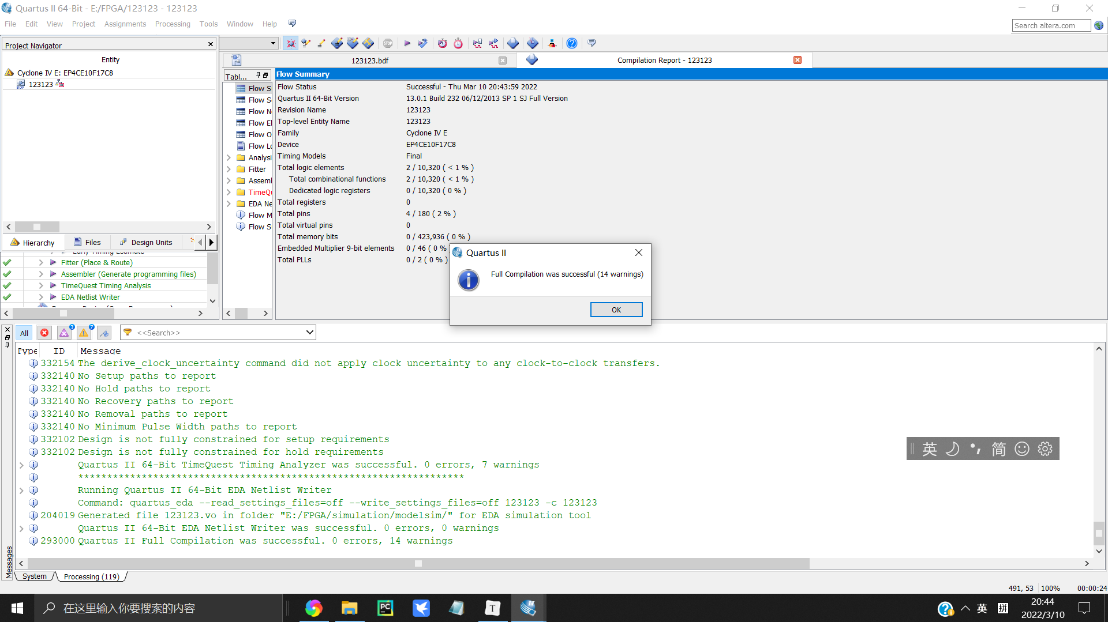Switch to the Files tab in Project Navigator
This screenshot has width=1108, height=622.
coord(87,242)
